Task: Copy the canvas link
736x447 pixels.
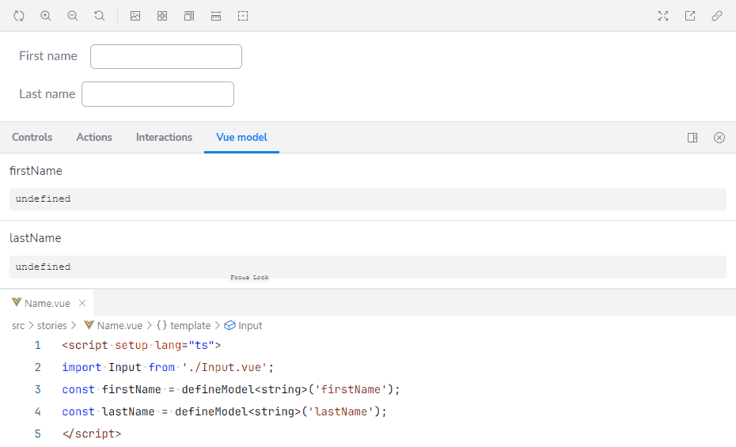Action: 717,16
